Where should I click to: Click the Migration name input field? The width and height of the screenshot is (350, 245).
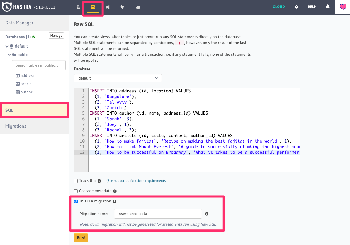coord(158,214)
